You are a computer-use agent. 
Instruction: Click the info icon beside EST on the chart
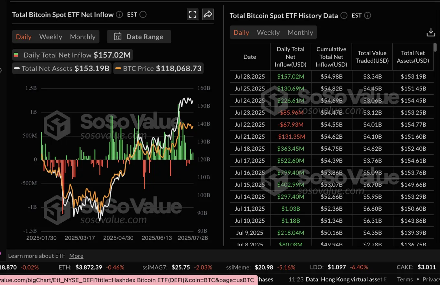point(142,15)
